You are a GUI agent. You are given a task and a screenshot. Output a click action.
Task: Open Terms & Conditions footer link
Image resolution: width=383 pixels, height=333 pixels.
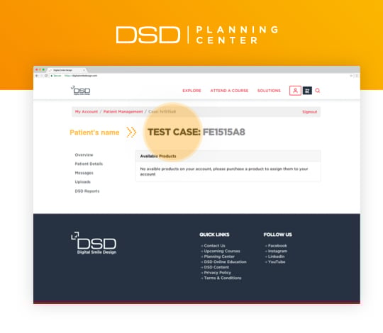click(x=223, y=278)
